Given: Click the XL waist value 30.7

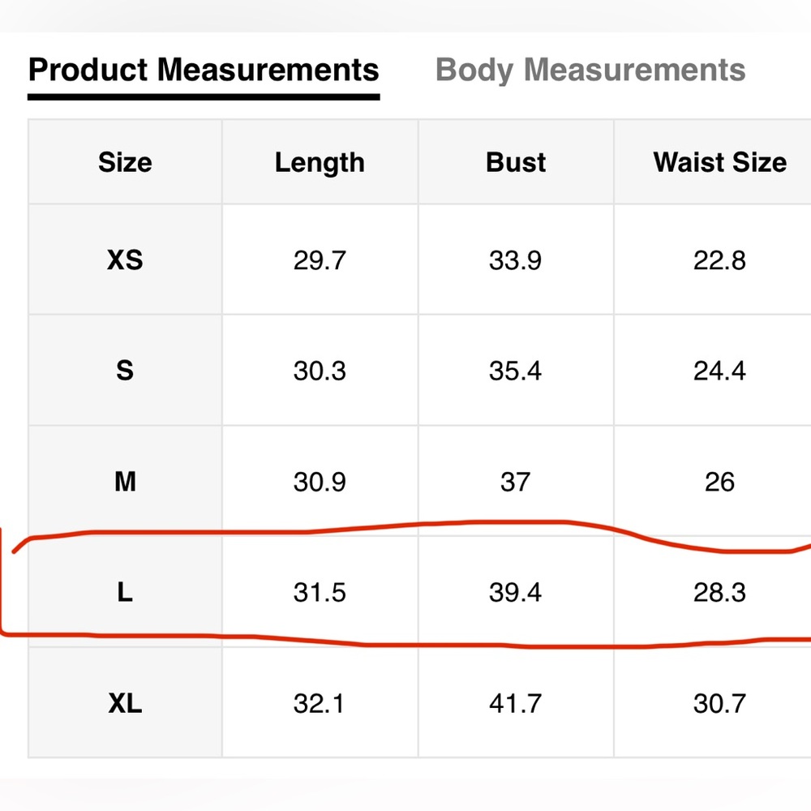Looking at the screenshot, I should click(x=720, y=703).
